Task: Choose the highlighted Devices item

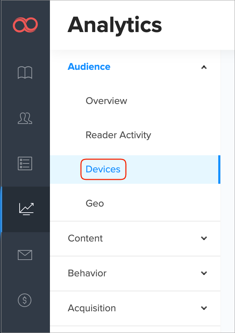Action: pos(103,169)
